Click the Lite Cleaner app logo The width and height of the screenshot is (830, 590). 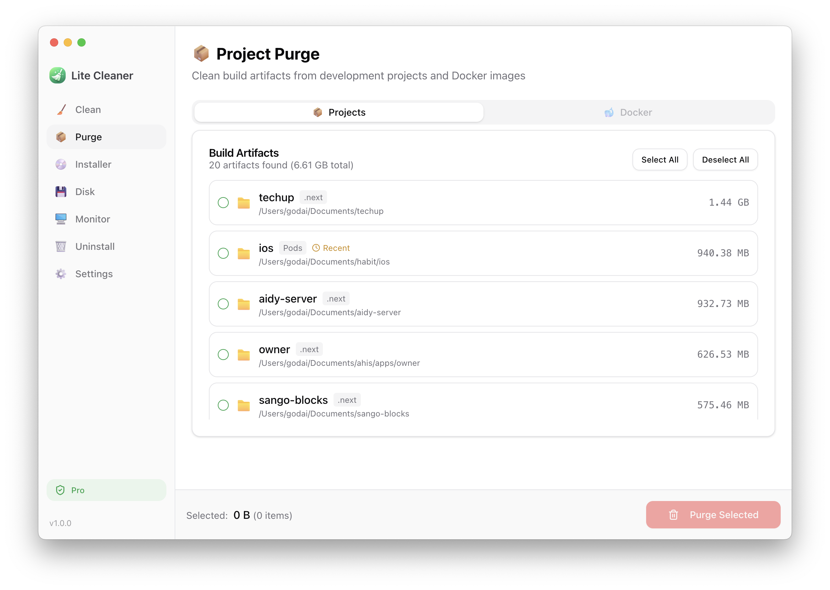pyautogui.click(x=58, y=76)
